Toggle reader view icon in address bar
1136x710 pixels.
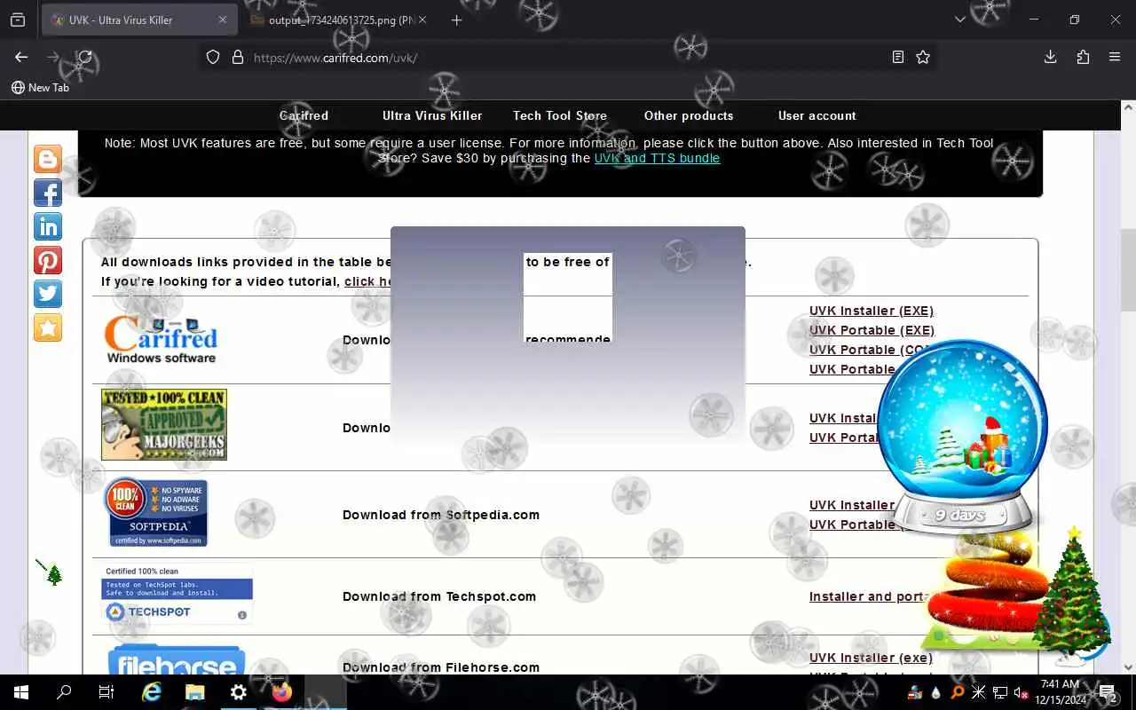tap(898, 57)
